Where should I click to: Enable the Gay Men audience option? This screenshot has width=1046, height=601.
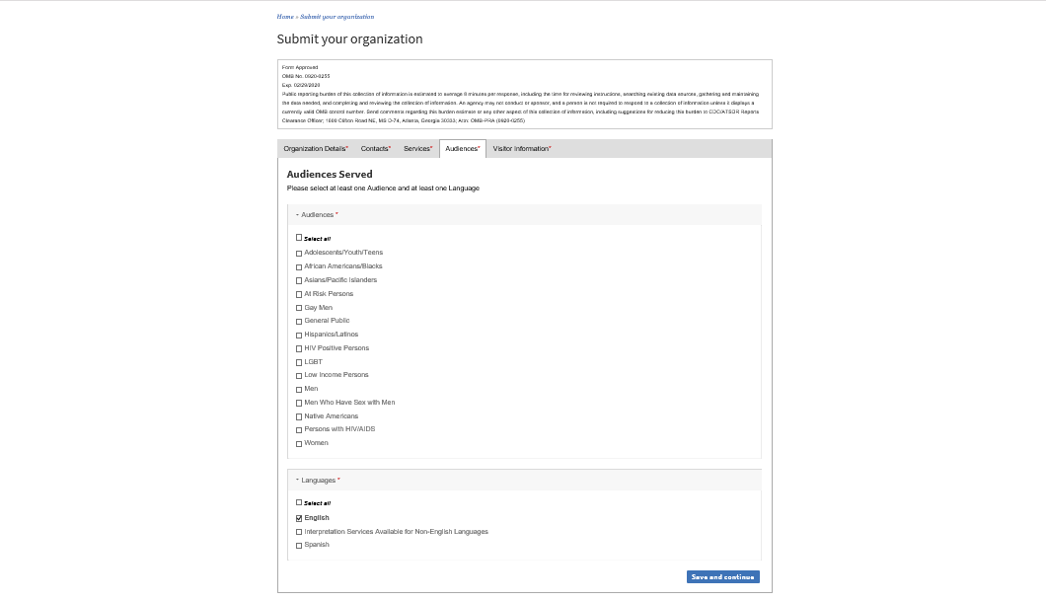(299, 308)
